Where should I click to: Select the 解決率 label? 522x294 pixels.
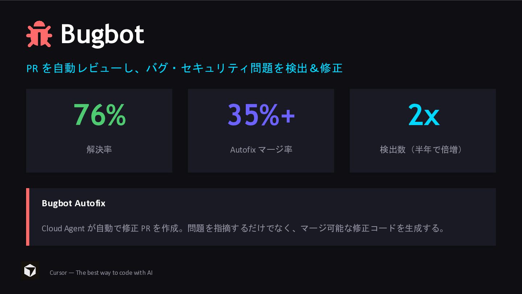click(99, 149)
